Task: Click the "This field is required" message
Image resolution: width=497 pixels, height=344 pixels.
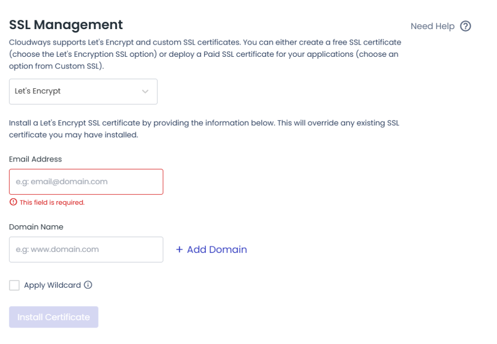Action: 52,202
